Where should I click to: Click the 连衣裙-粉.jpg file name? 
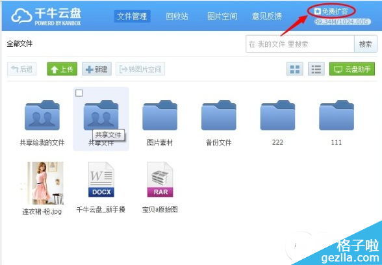pos(42,212)
